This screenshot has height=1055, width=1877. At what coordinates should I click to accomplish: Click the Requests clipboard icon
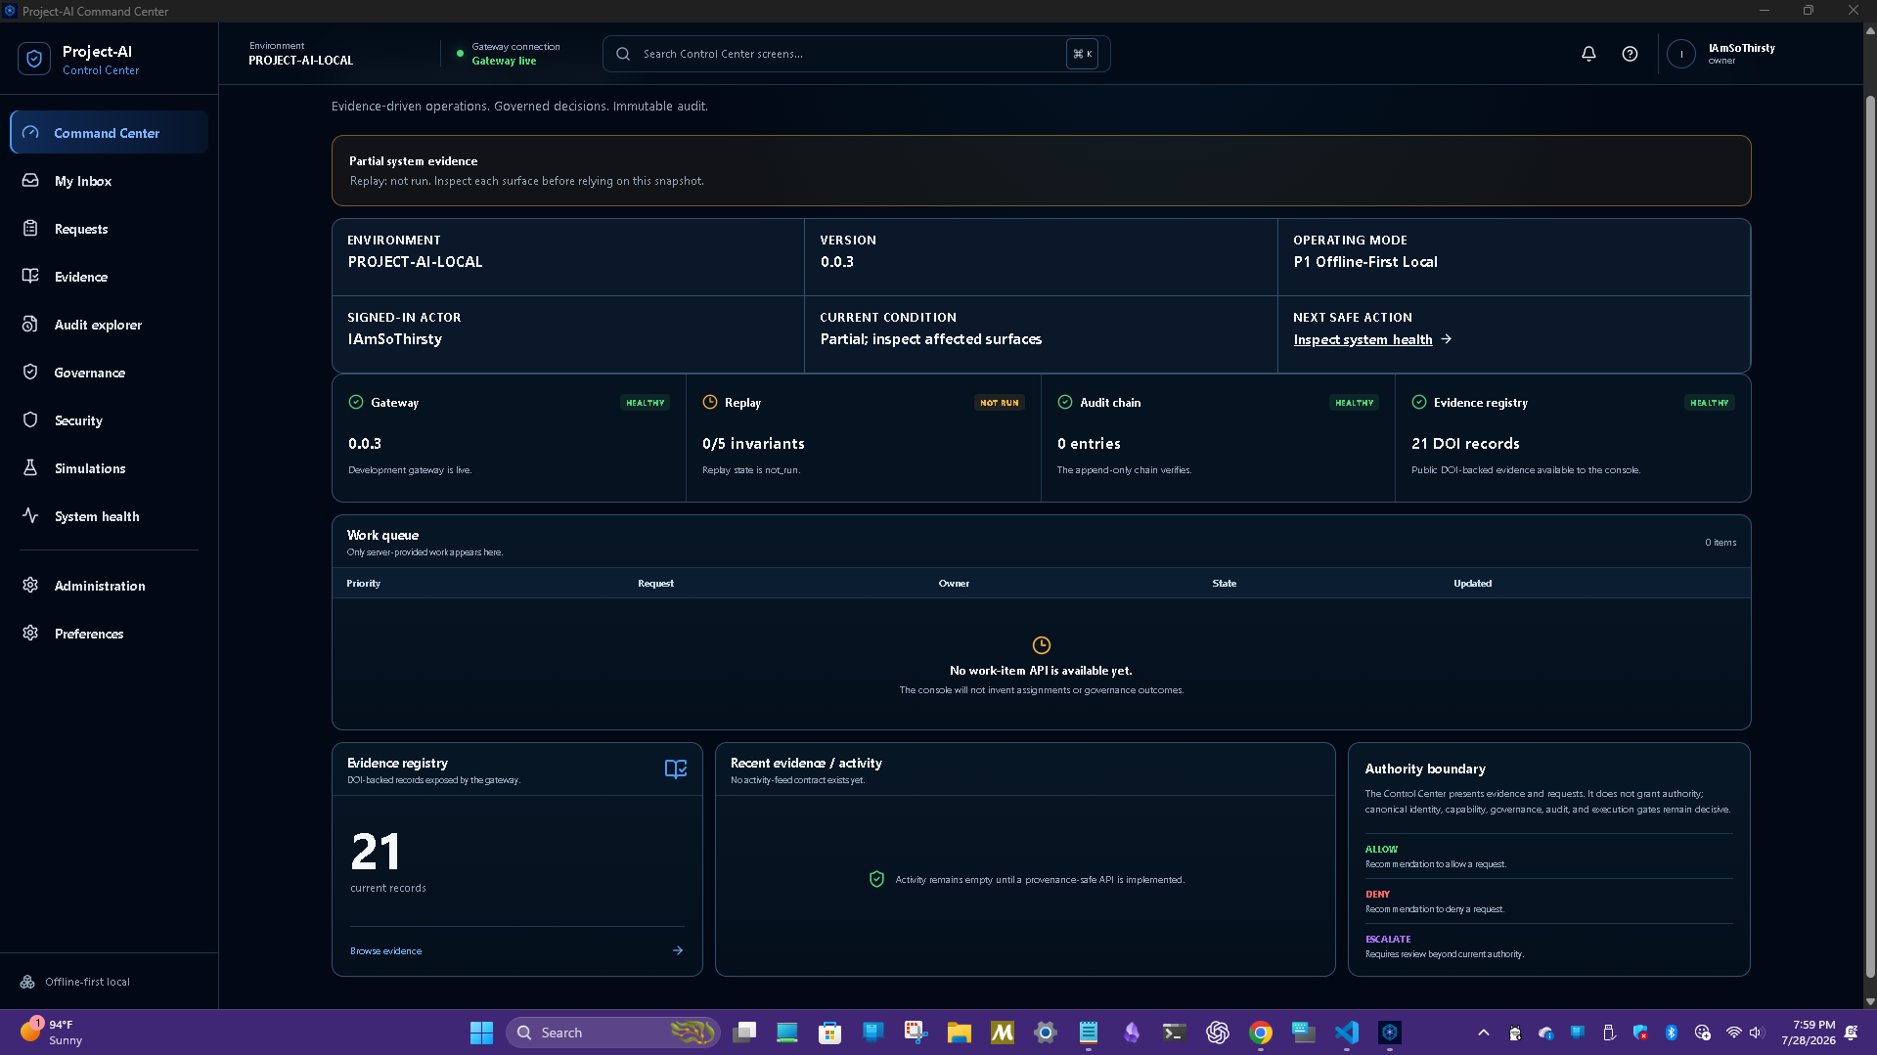(x=30, y=229)
